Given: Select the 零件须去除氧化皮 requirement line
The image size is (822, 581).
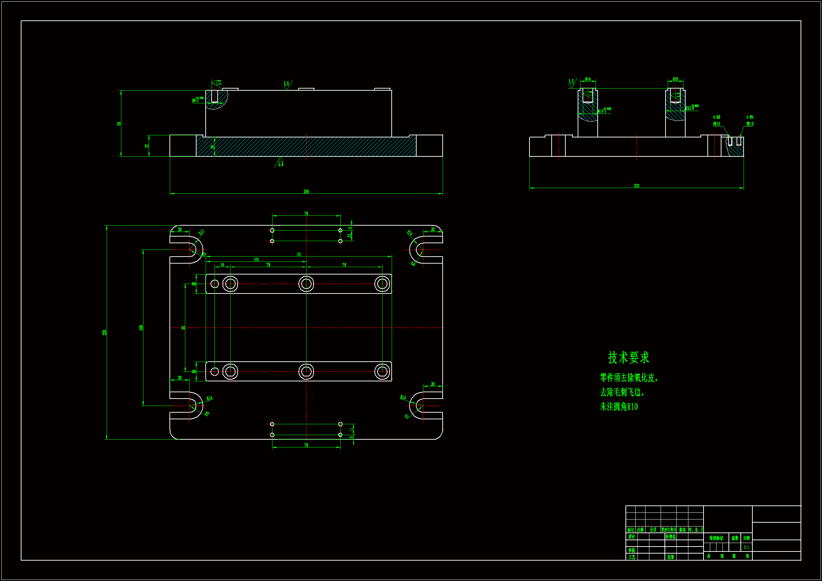Looking at the screenshot, I should (629, 378).
